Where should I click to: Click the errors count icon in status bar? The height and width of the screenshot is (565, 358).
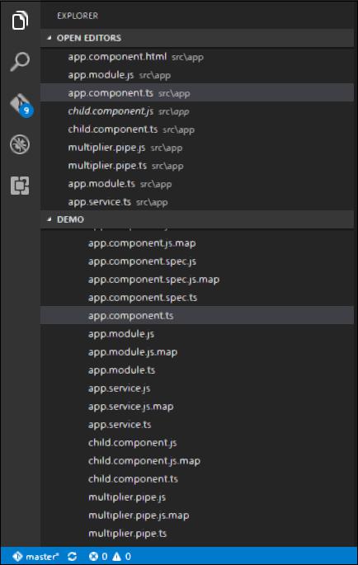coord(93,557)
